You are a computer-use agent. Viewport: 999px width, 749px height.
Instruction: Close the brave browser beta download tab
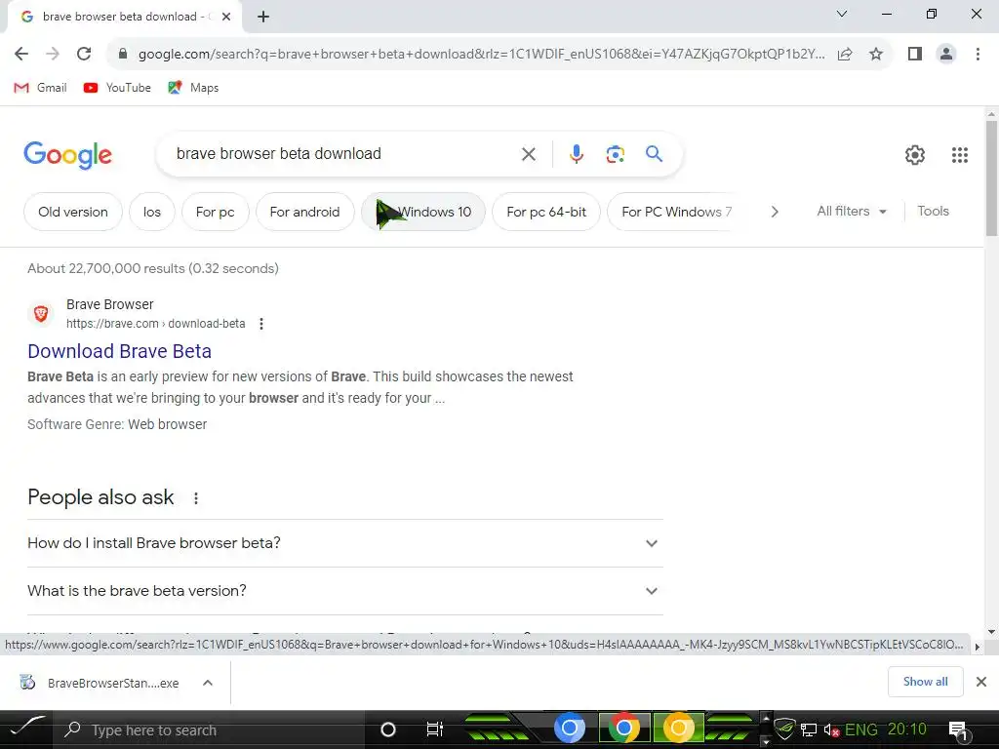[x=226, y=17]
